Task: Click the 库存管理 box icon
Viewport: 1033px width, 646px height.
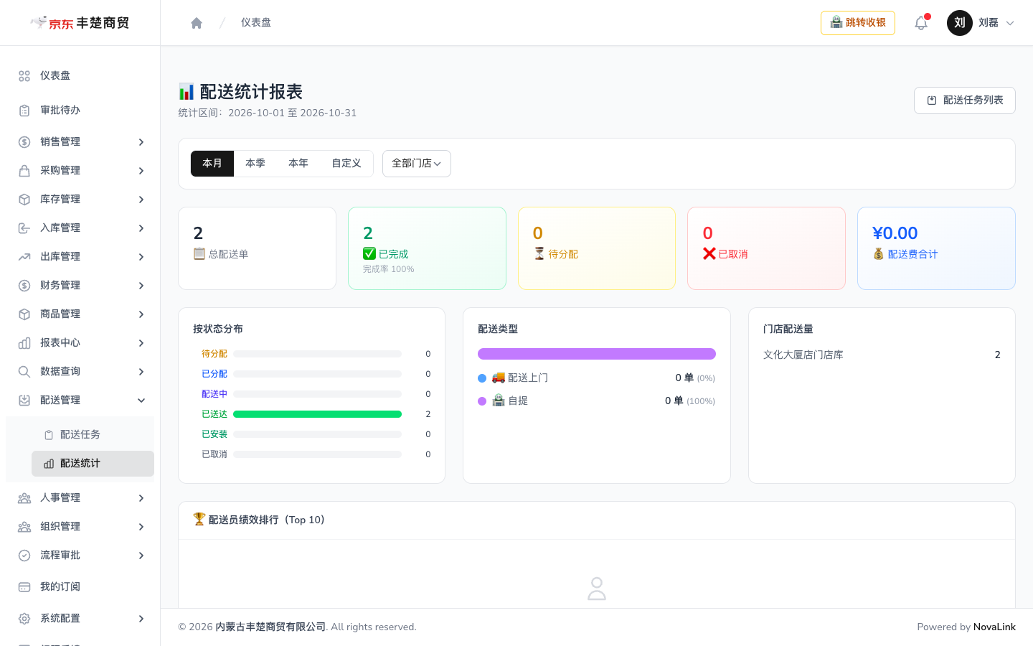Action: tap(24, 200)
